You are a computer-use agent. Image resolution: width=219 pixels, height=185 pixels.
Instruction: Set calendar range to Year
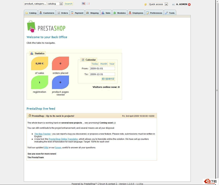112,64
